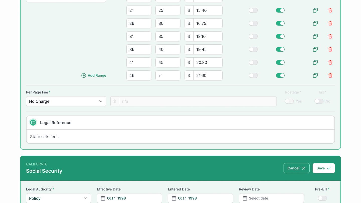Open the Legal Authority Policy dropdown

(58, 198)
